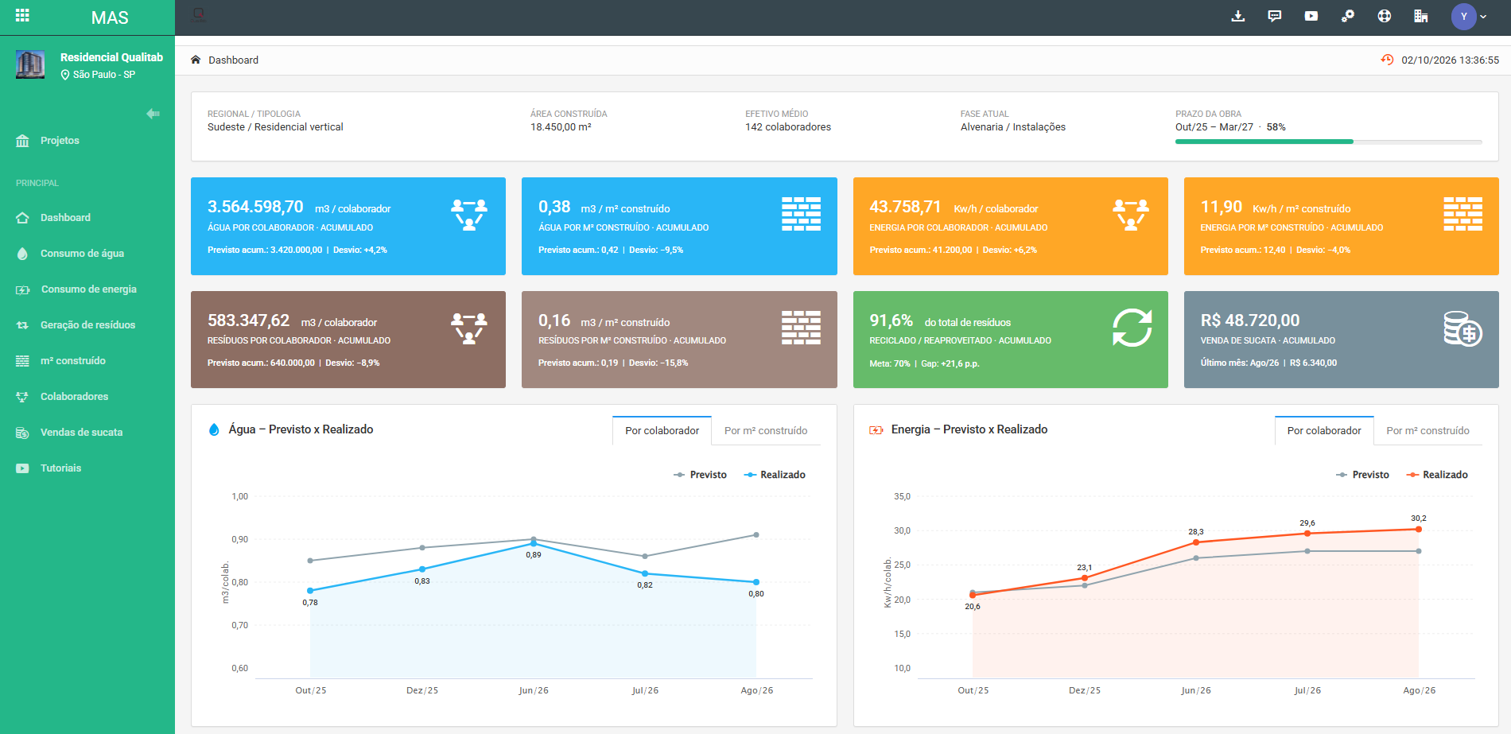Viewport: 1511px width, 734px height.
Task: Toggle Realizado legend in Água chart
Action: click(x=775, y=475)
